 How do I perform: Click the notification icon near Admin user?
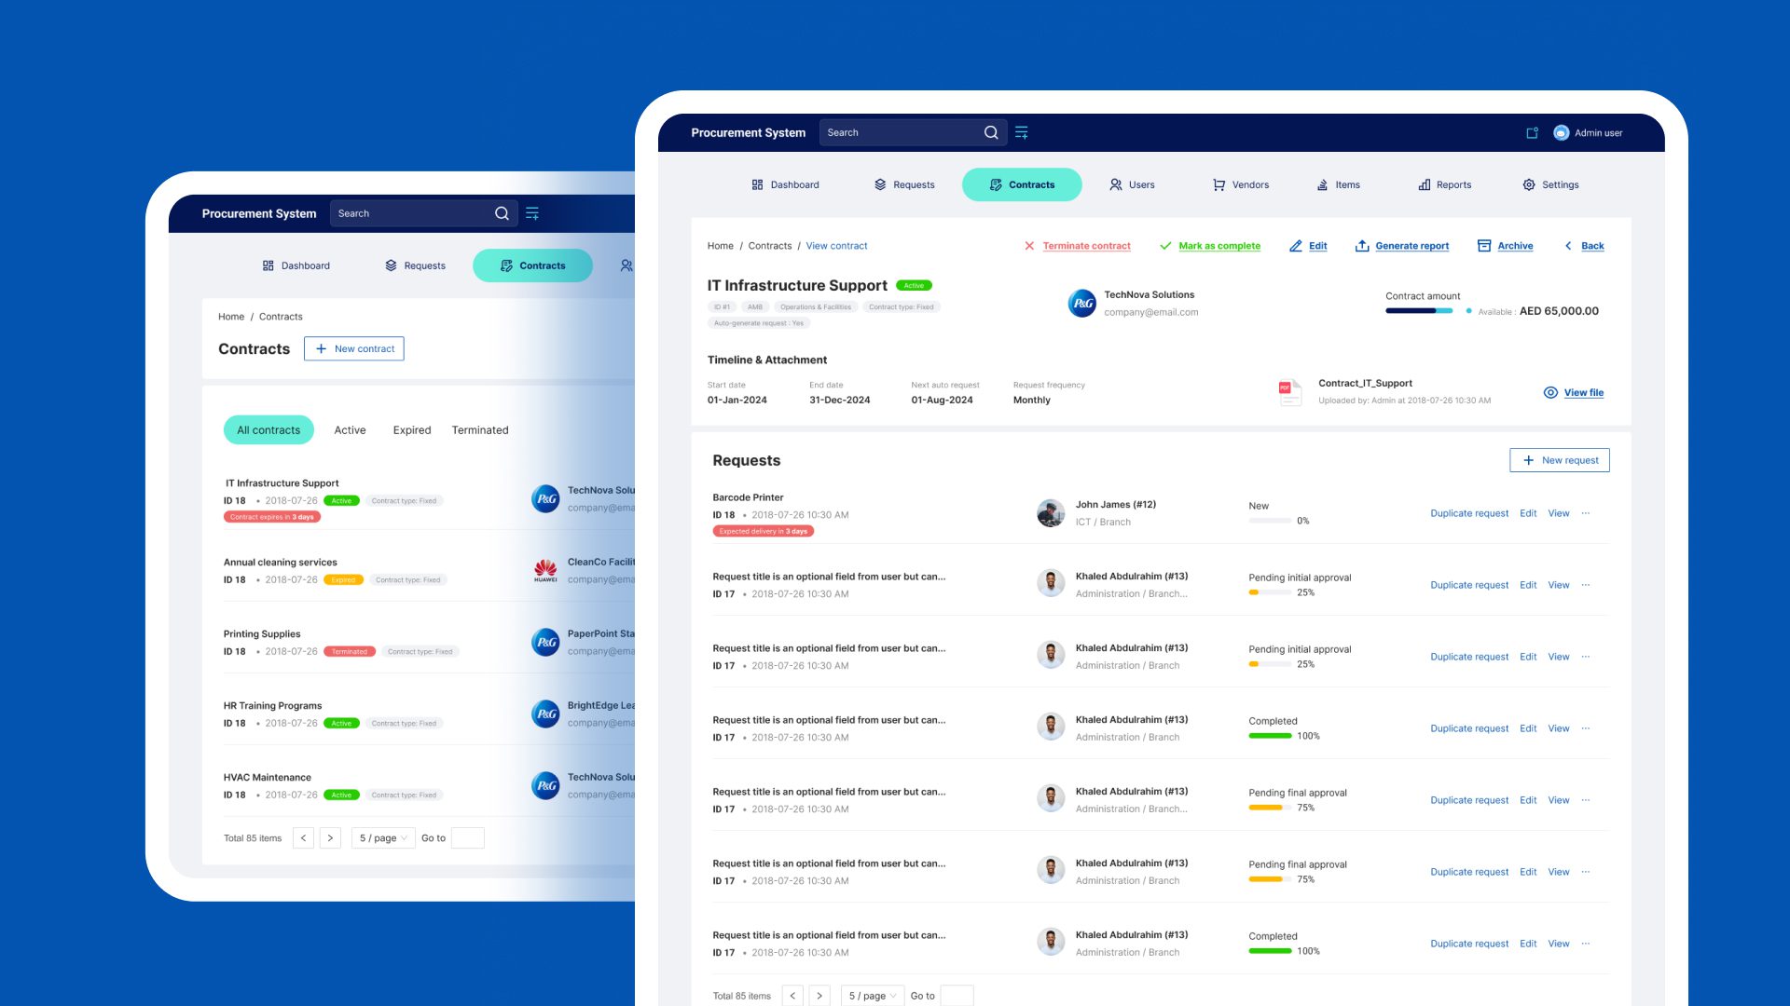pyautogui.click(x=1532, y=133)
